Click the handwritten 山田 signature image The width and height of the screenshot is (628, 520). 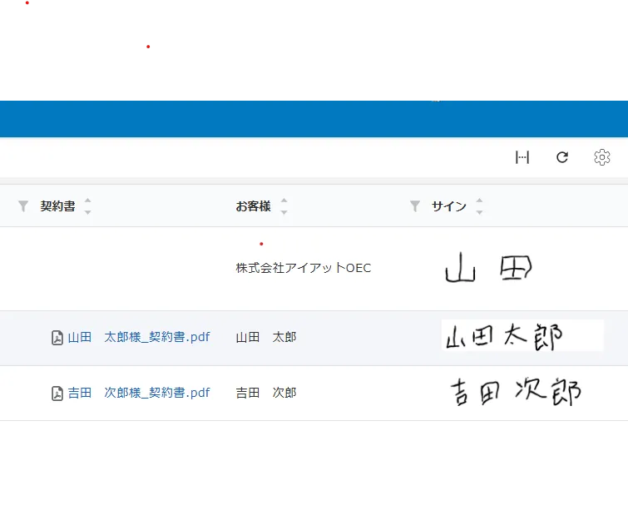[488, 268]
